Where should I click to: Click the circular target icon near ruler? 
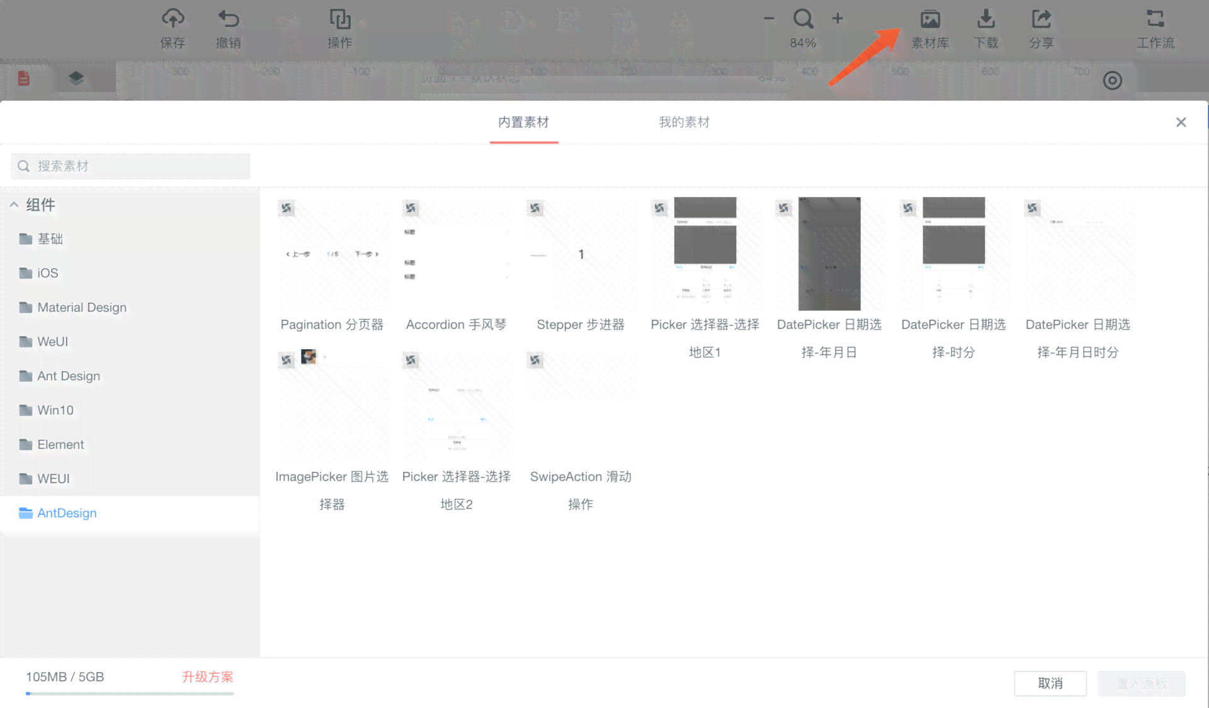tap(1113, 81)
